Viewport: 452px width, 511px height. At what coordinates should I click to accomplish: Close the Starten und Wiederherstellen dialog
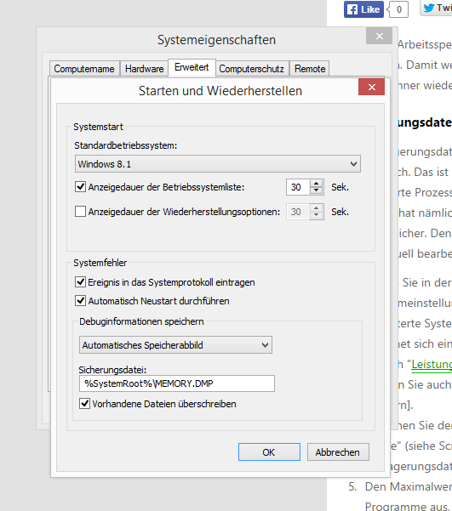click(371, 87)
